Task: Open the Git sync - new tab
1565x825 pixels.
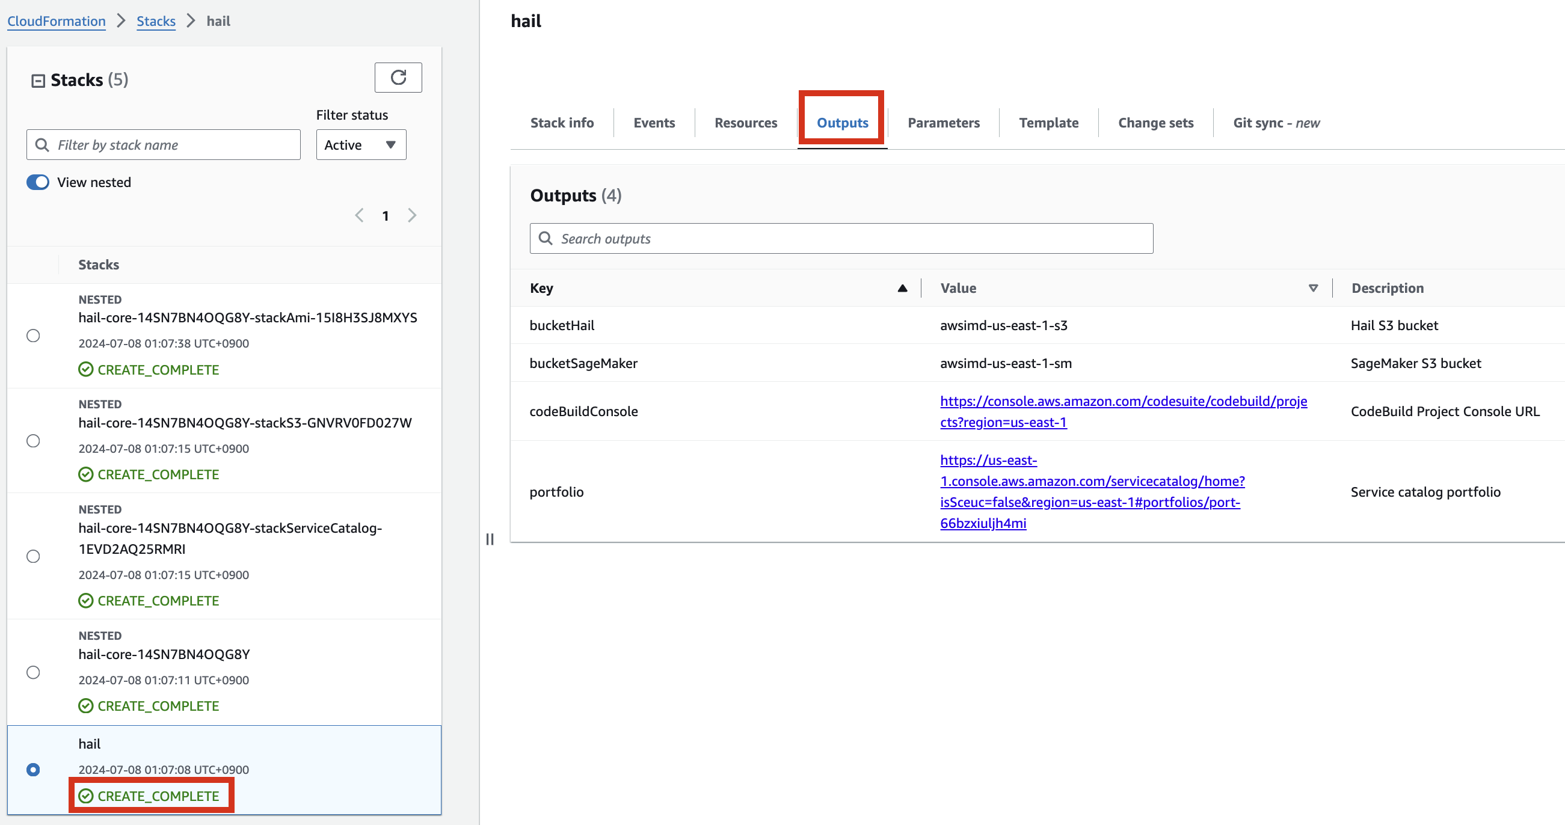Action: 1276,123
